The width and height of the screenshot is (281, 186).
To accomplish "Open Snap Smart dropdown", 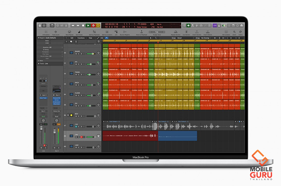I will [x=186, y=38].
